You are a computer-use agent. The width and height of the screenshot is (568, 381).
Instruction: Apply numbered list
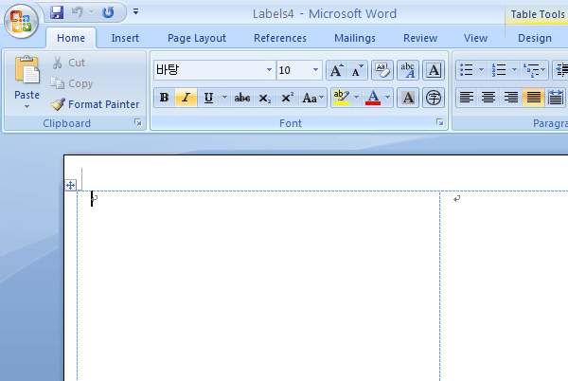click(499, 70)
